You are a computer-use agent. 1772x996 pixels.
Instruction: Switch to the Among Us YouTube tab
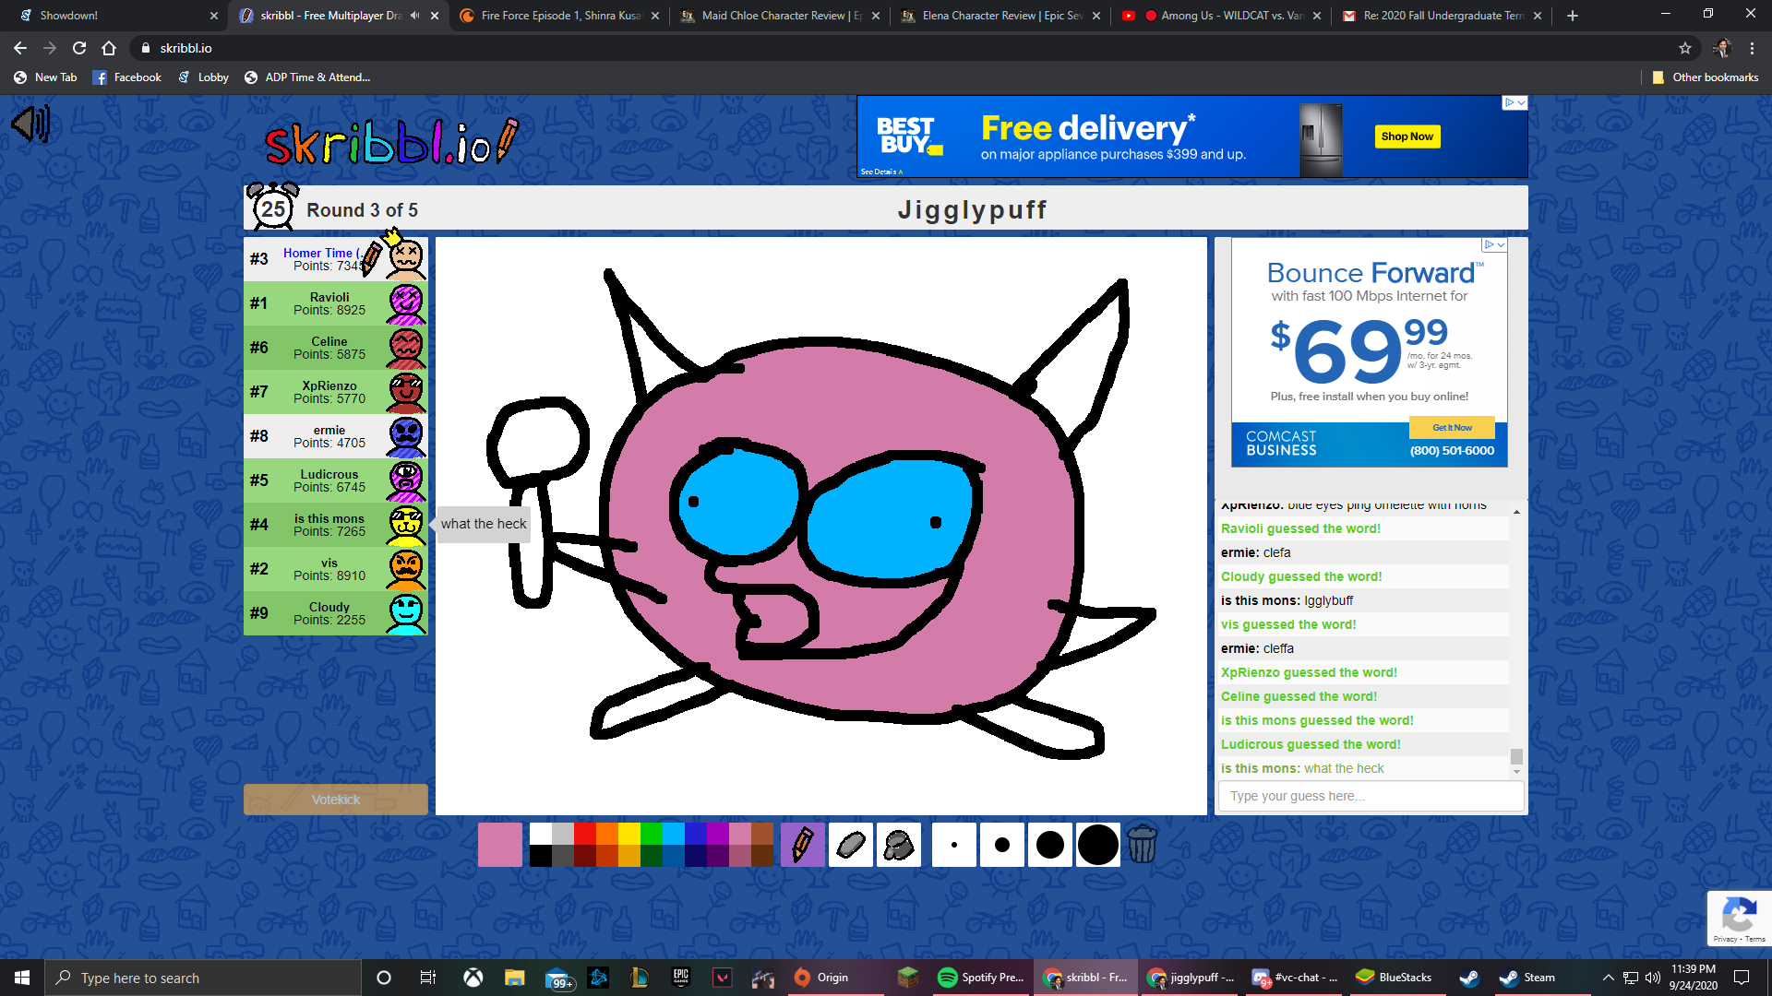click(1222, 16)
